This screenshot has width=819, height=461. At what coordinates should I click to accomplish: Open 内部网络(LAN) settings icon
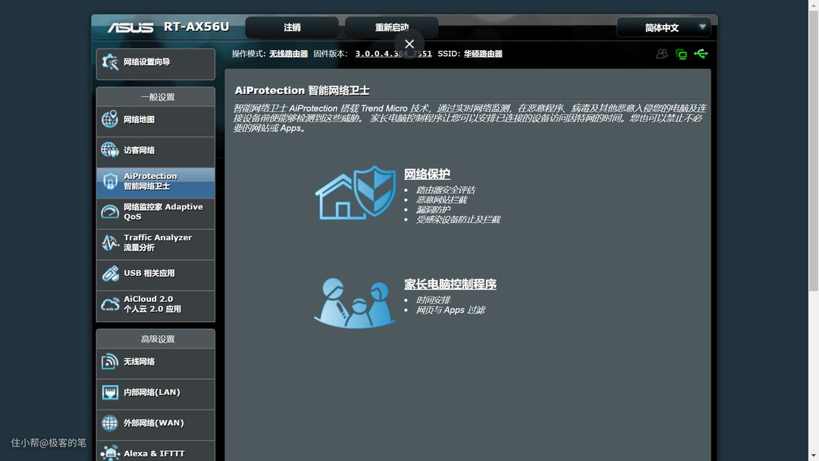pos(110,393)
